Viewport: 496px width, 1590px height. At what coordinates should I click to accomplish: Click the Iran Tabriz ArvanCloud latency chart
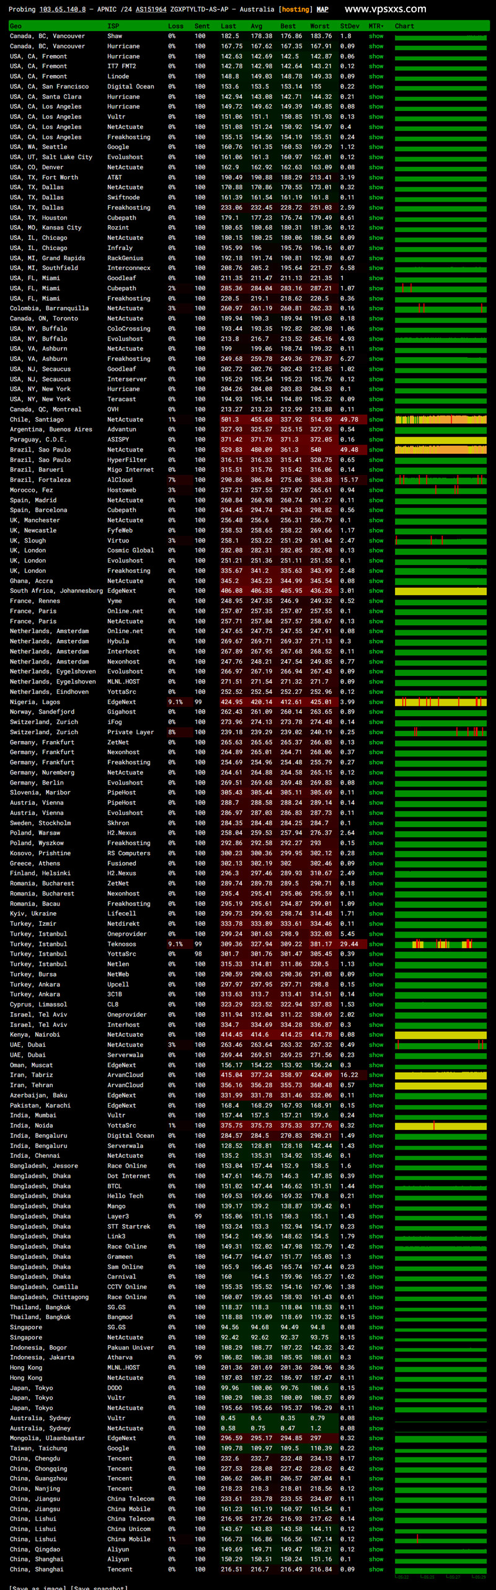(441, 1075)
